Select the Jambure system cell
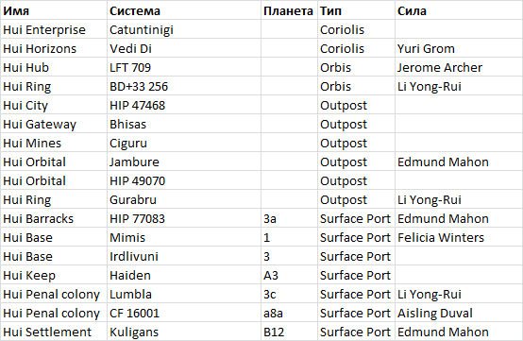Viewport: 523px width, 341px height. pos(184,162)
